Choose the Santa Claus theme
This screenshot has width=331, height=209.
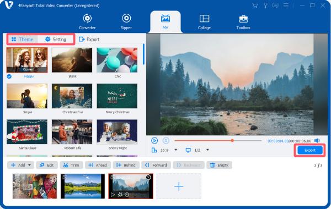point(27,132)
